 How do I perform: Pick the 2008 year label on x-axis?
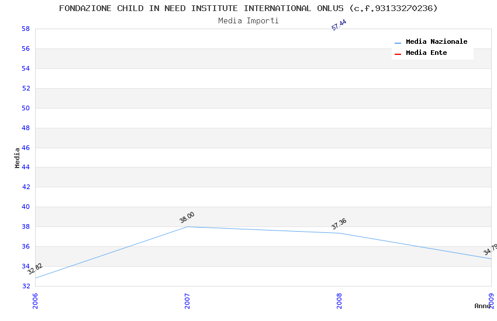tap(339, 301)
